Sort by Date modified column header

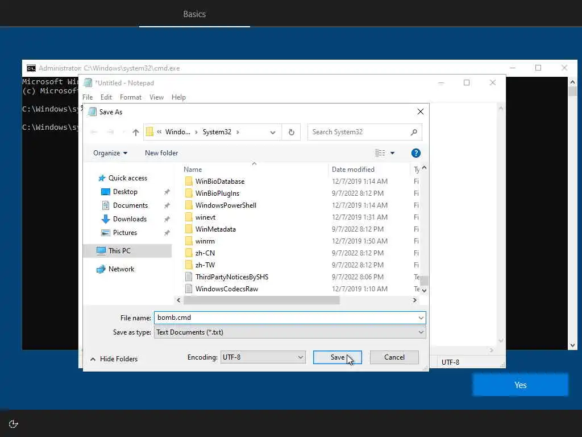tap(353, 170)
